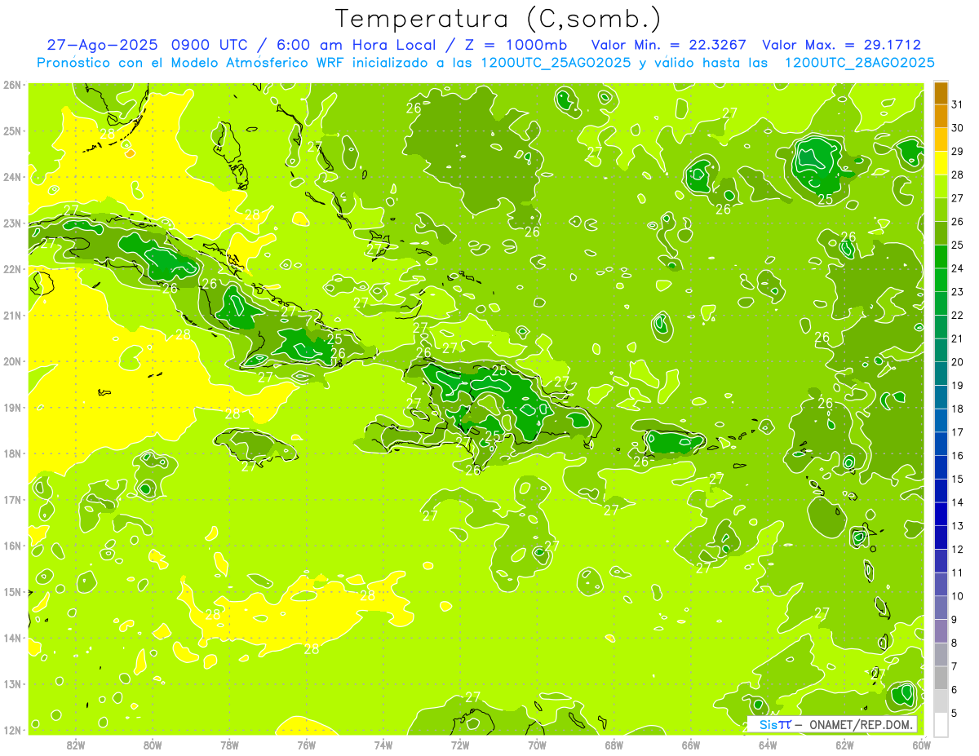This screenshot has height=756, width=979.
Task: Click the "20N" latitude axis label
Action: [x=11, y=361]
